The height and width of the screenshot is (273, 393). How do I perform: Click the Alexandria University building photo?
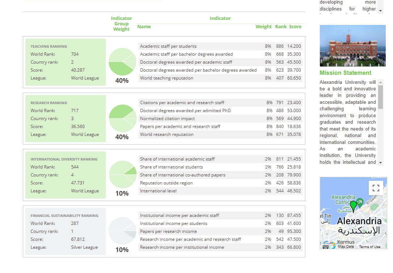coord(352,46)
